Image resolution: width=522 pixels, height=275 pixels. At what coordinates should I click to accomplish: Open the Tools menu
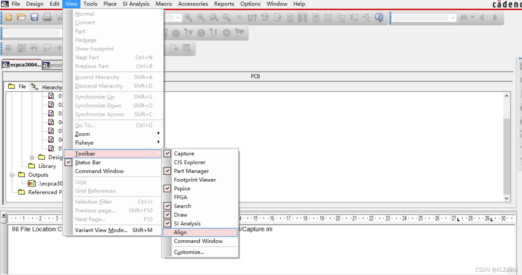[90, 4]
